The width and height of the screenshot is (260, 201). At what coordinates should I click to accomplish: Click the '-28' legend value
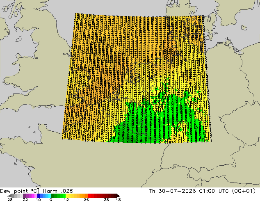coord(8,199)
